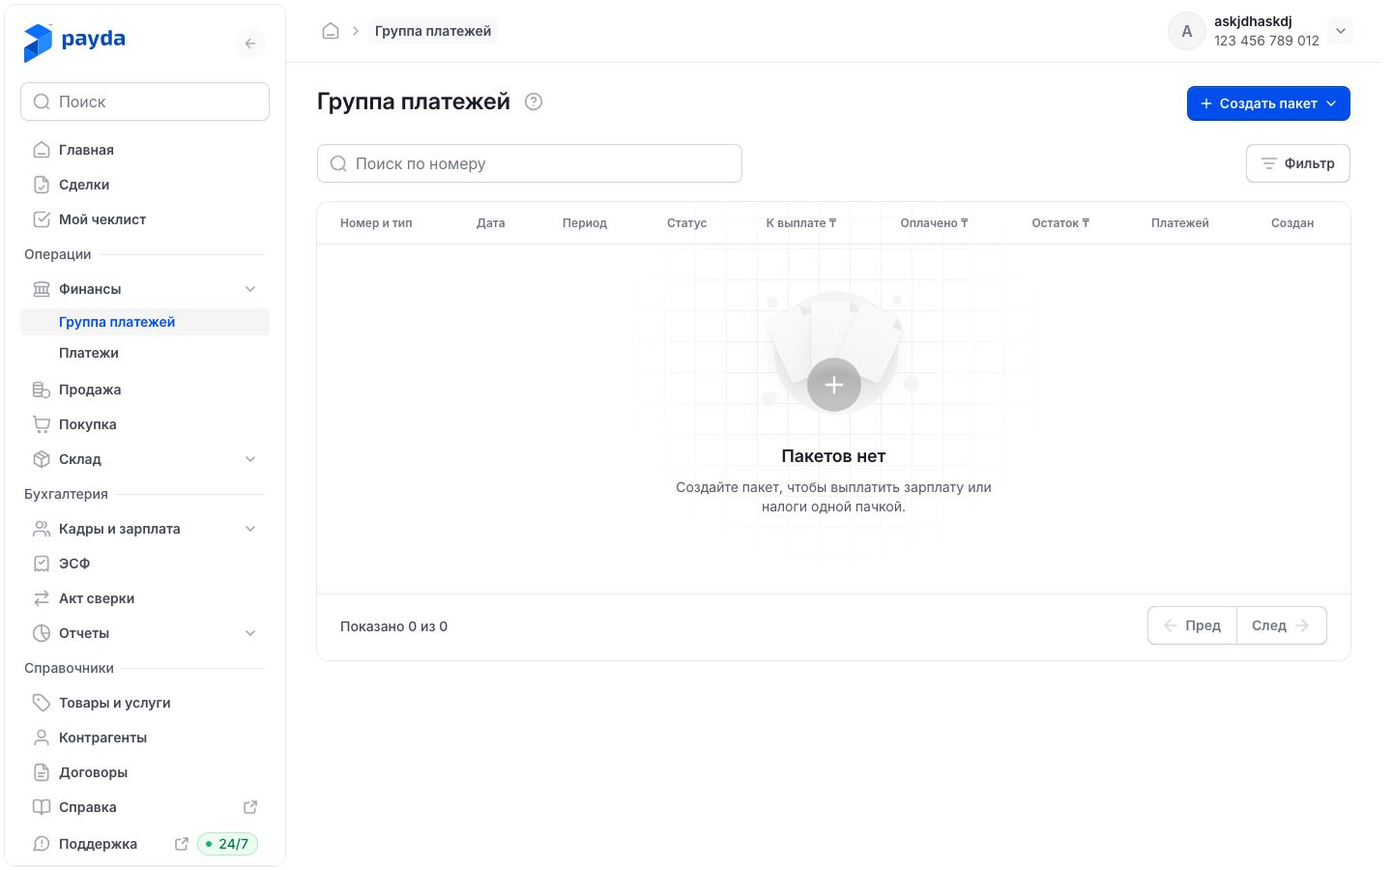Click the Акт сверки arrows icon
The image size is (1392, 870).
pos(42,598)
